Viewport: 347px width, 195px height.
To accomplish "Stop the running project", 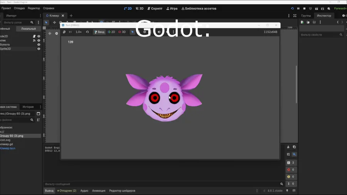I will click(x=304, y=8).
